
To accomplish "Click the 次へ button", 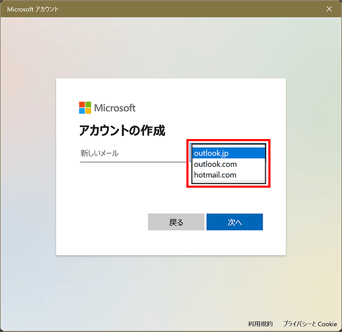I will [234, 222].
